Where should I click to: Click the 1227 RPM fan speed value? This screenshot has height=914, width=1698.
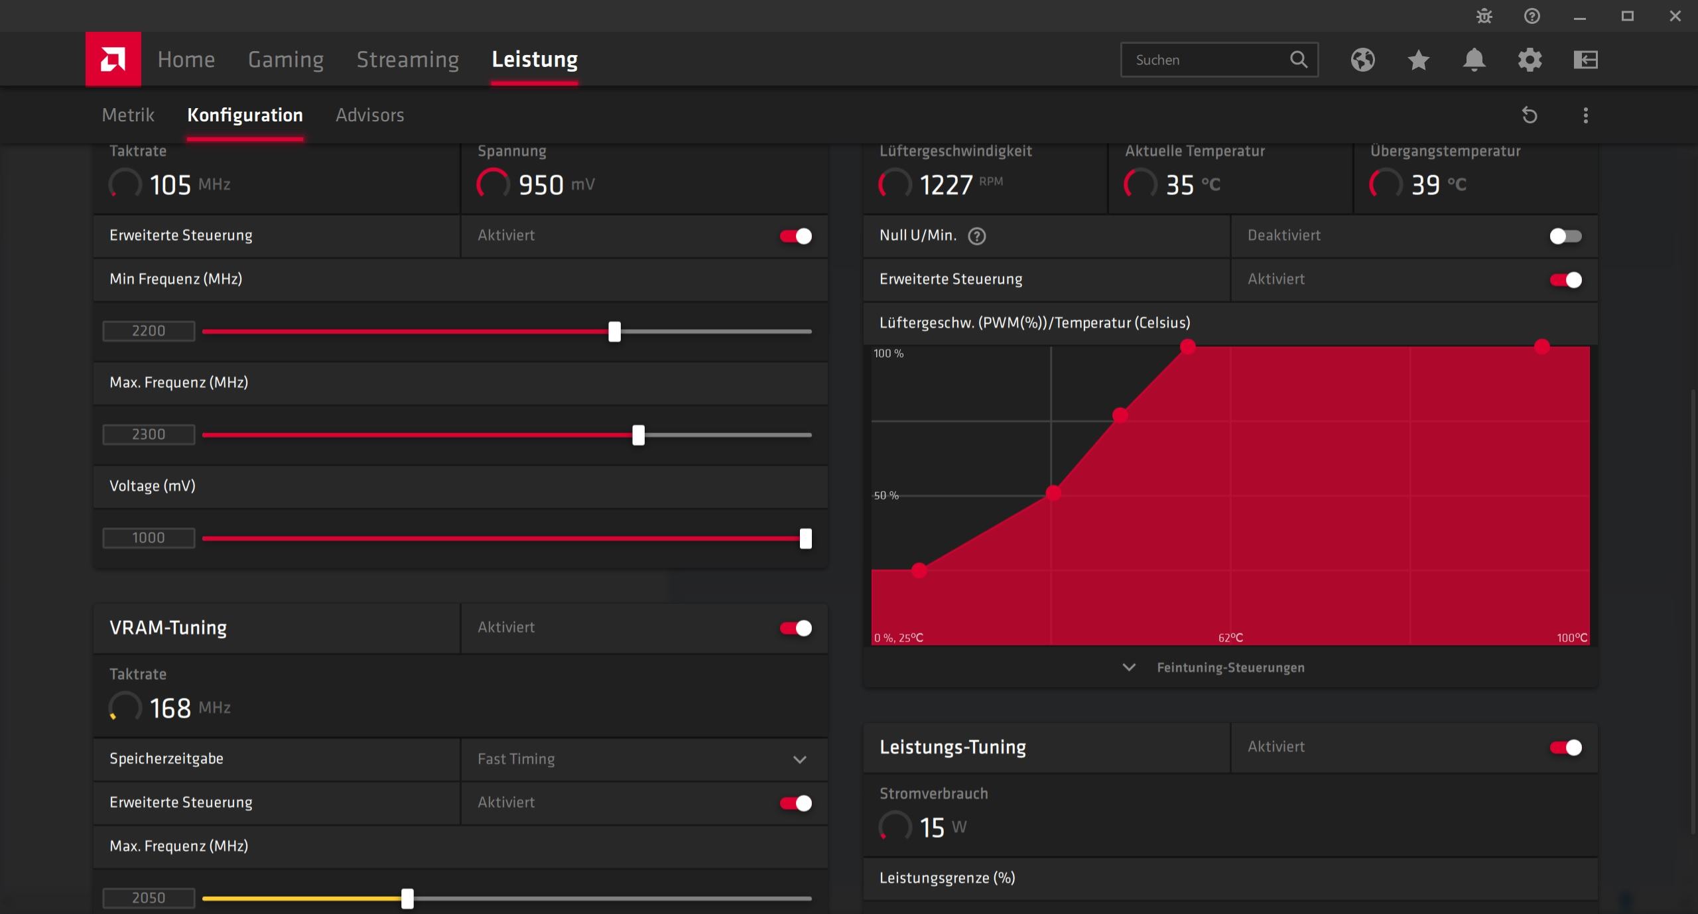(946, 184)
